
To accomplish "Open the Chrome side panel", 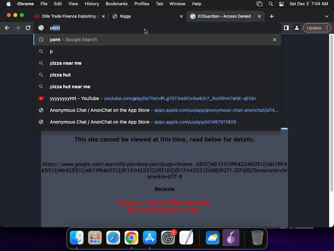I will point(286,28).
